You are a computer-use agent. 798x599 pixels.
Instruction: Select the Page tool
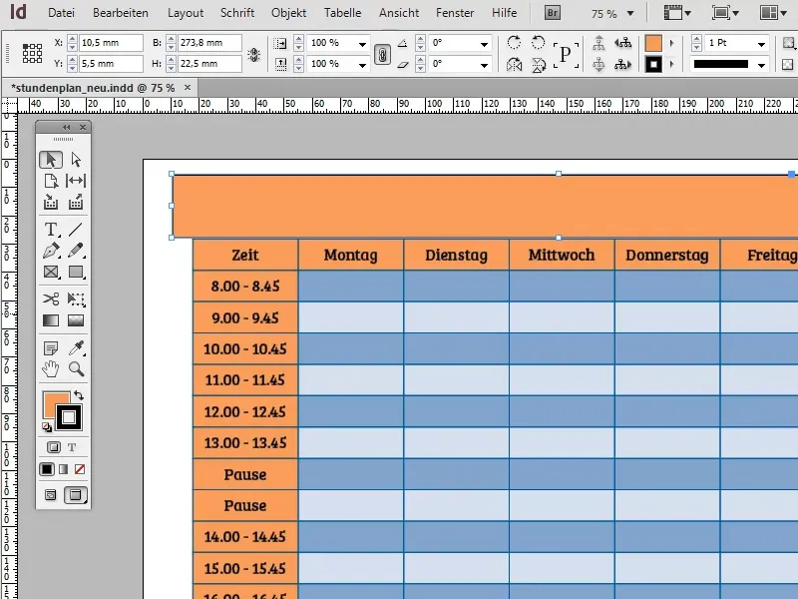pyautogui.click(x=51, y=181)
